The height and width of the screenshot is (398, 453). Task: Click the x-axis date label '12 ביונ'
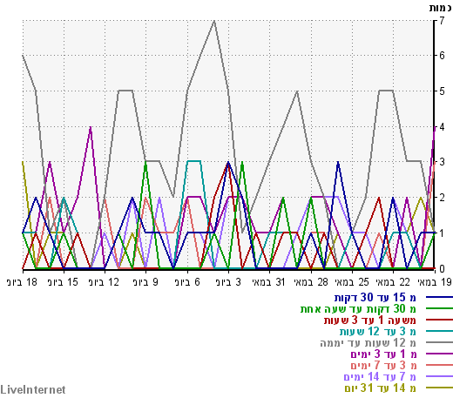point(104,282)
